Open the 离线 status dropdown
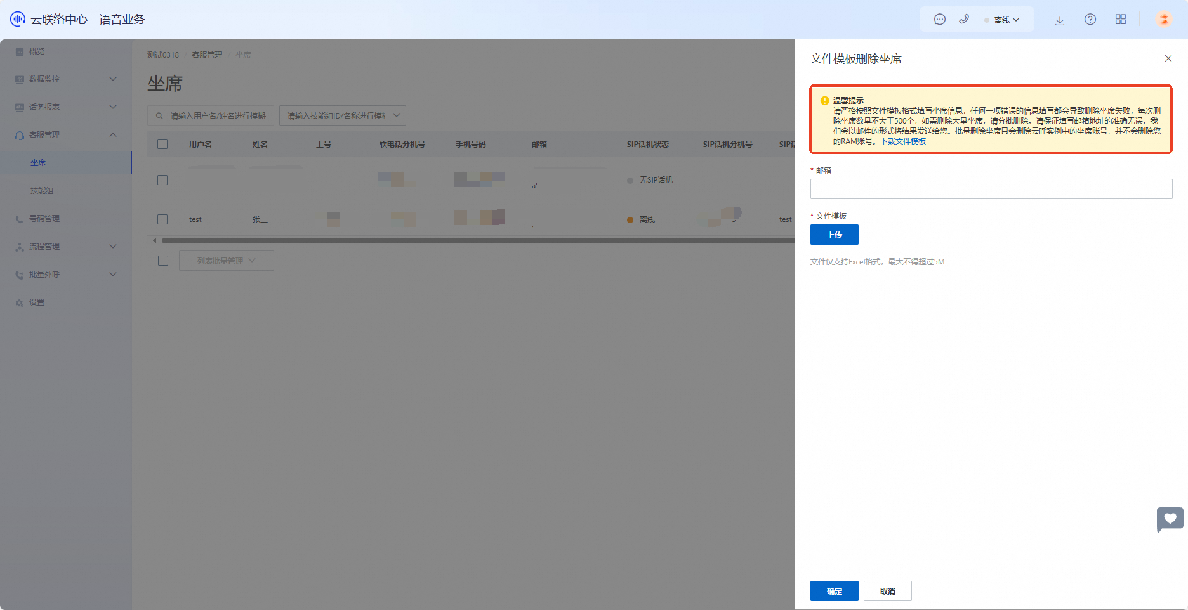Screen dimensions: 1188x610 (1003, 20)
